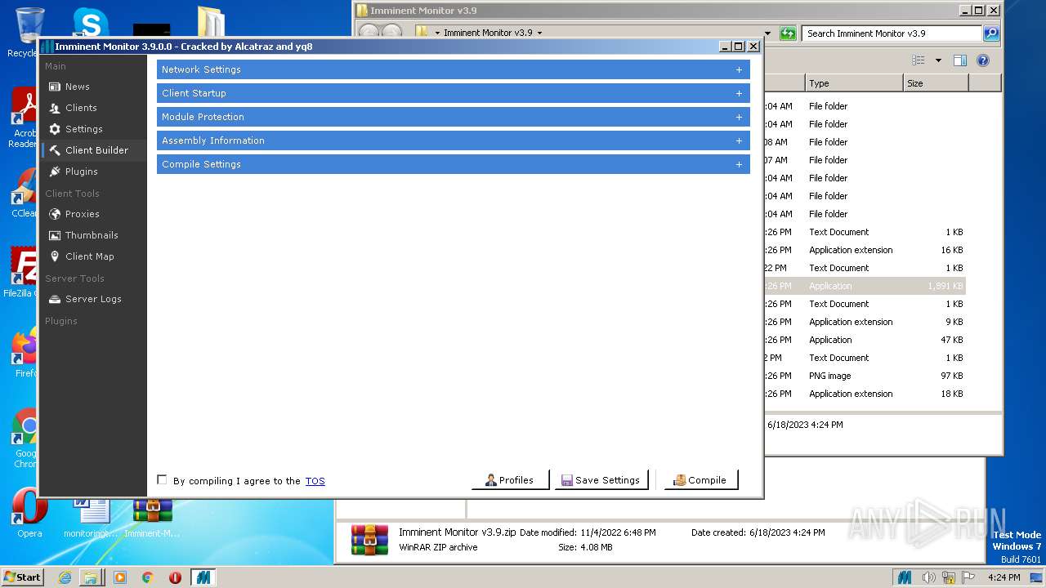Open the view options dropdown arrow

coord(938,60)
